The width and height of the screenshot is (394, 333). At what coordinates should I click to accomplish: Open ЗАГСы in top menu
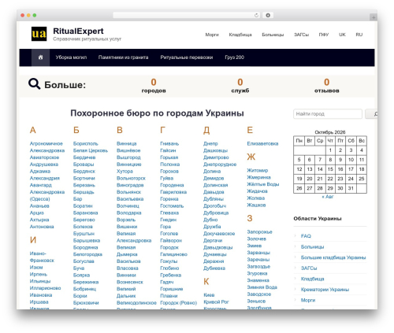pyautogui.click(x=301, y=35)
